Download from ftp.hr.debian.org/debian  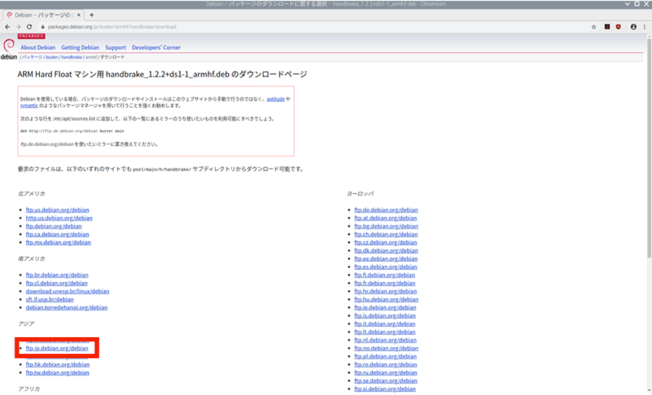tap(385, 291)
